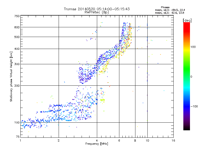Image resolution: width=204 pixels, height=153 pixels.
Task: Click the 'Phases' heading text
Action: tap(165, 7)
